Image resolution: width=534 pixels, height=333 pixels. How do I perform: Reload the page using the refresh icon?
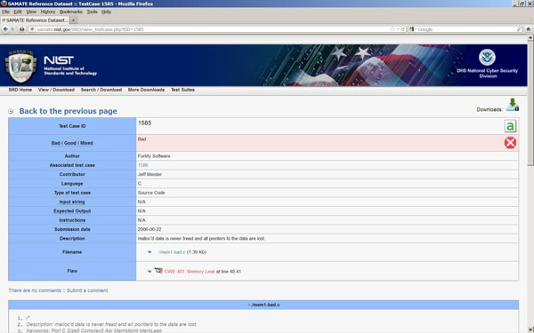(403, 29)
